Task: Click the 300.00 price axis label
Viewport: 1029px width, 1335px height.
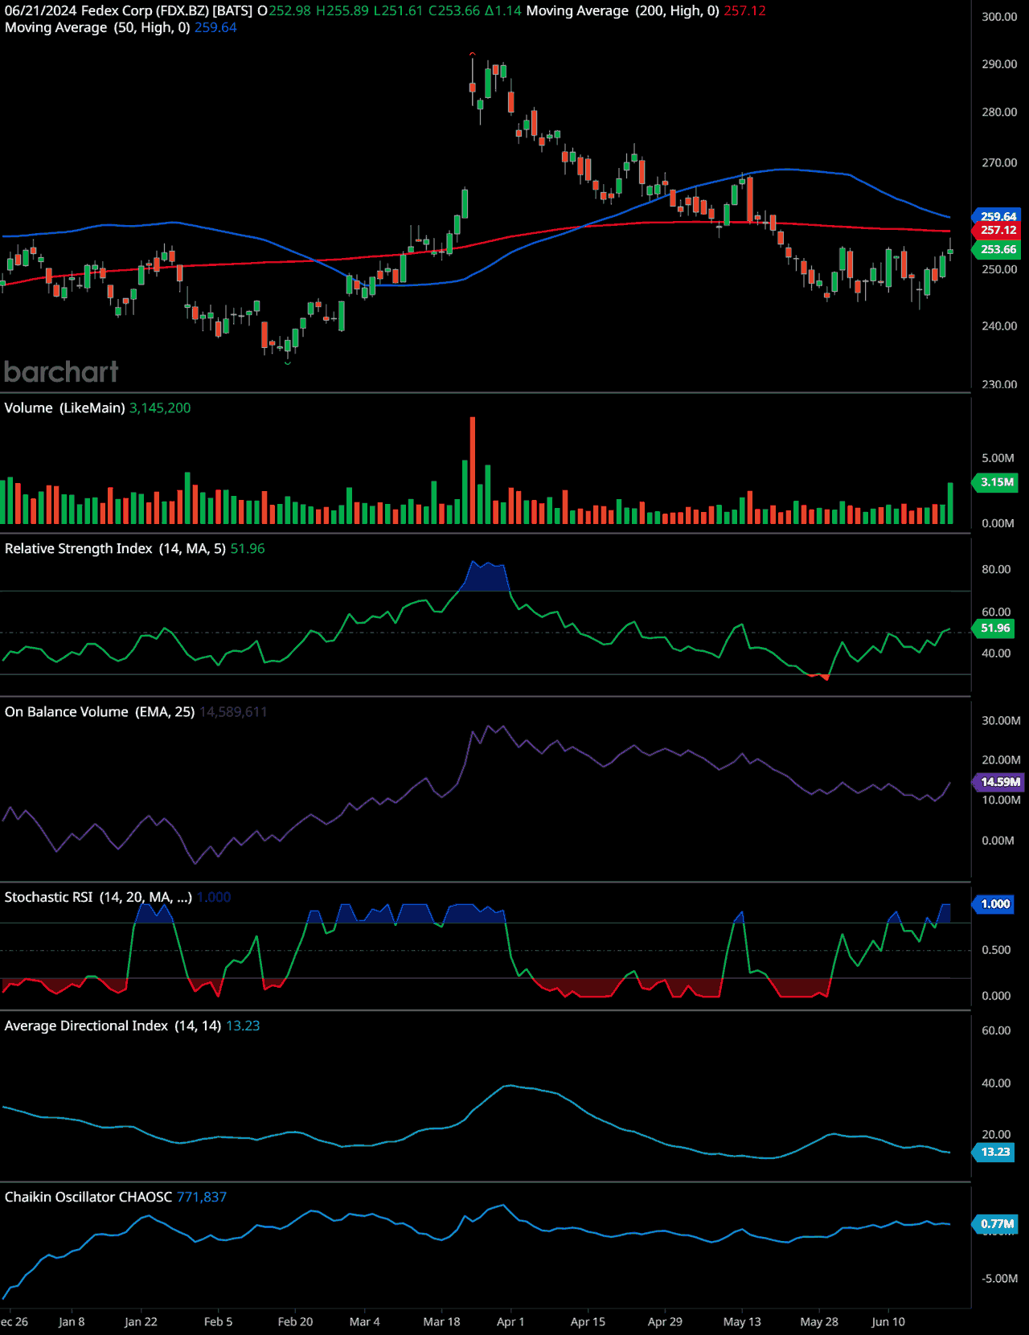Action: point(999,17)
